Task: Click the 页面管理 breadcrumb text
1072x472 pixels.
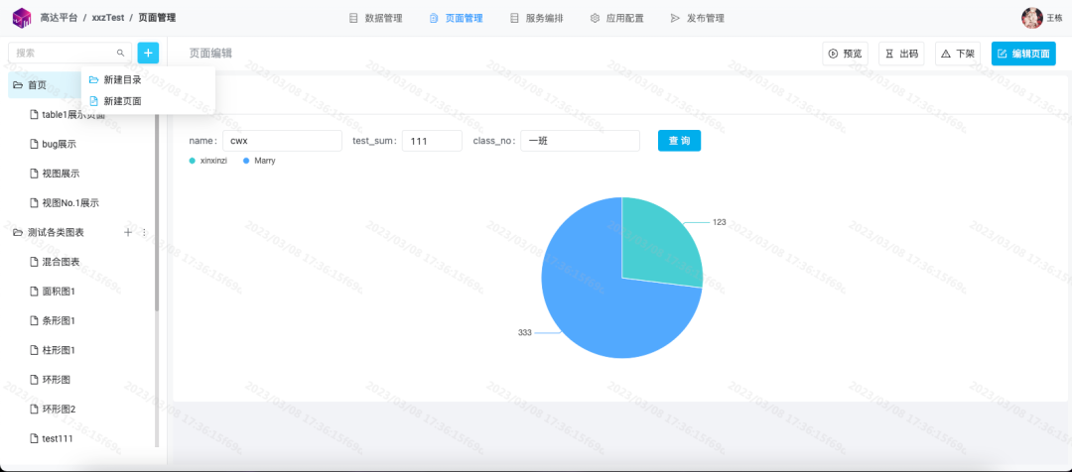Action: pos(157,18)
